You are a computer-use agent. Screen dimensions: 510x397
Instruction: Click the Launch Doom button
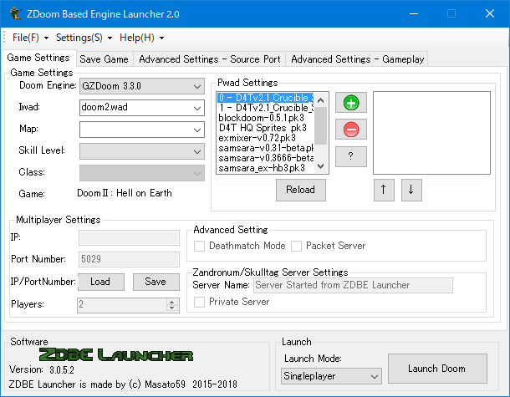(x=437, y=369)
